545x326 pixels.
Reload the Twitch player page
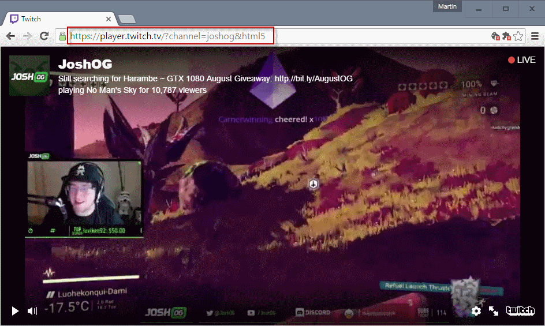click(x=44, y=36)
